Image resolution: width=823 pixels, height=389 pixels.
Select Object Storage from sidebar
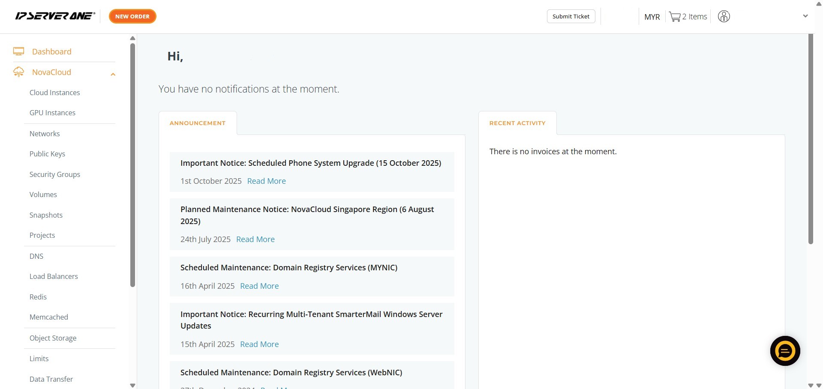coord(53,338)
